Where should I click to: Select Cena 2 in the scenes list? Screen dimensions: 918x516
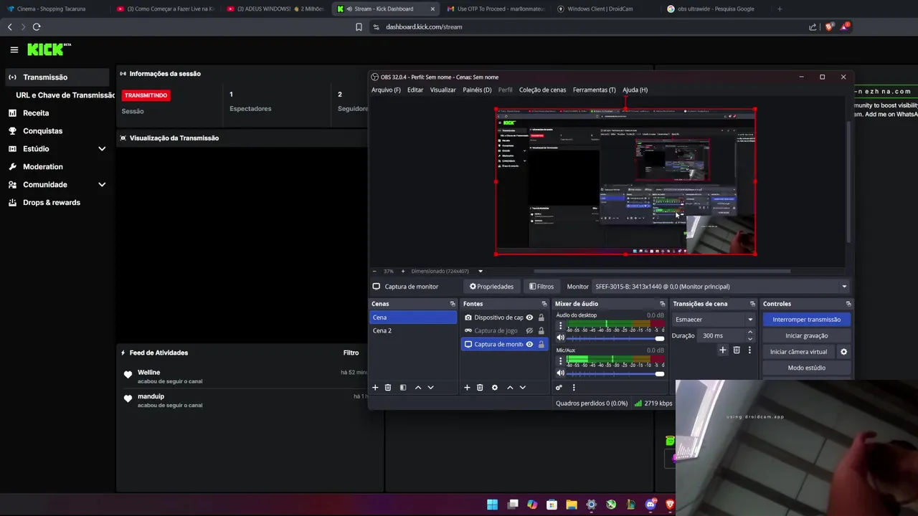pos(412,330)
